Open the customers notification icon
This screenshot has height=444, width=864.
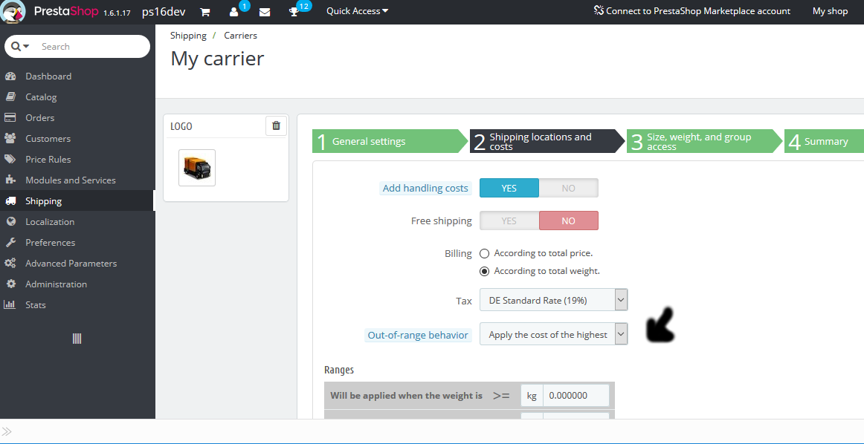coord(233,12)
